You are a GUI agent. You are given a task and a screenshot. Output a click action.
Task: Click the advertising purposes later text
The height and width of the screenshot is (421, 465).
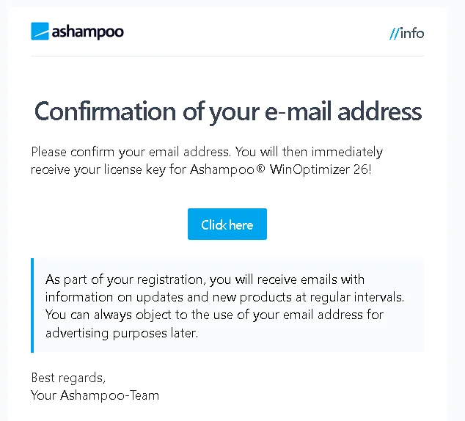(x=122, y=333)
